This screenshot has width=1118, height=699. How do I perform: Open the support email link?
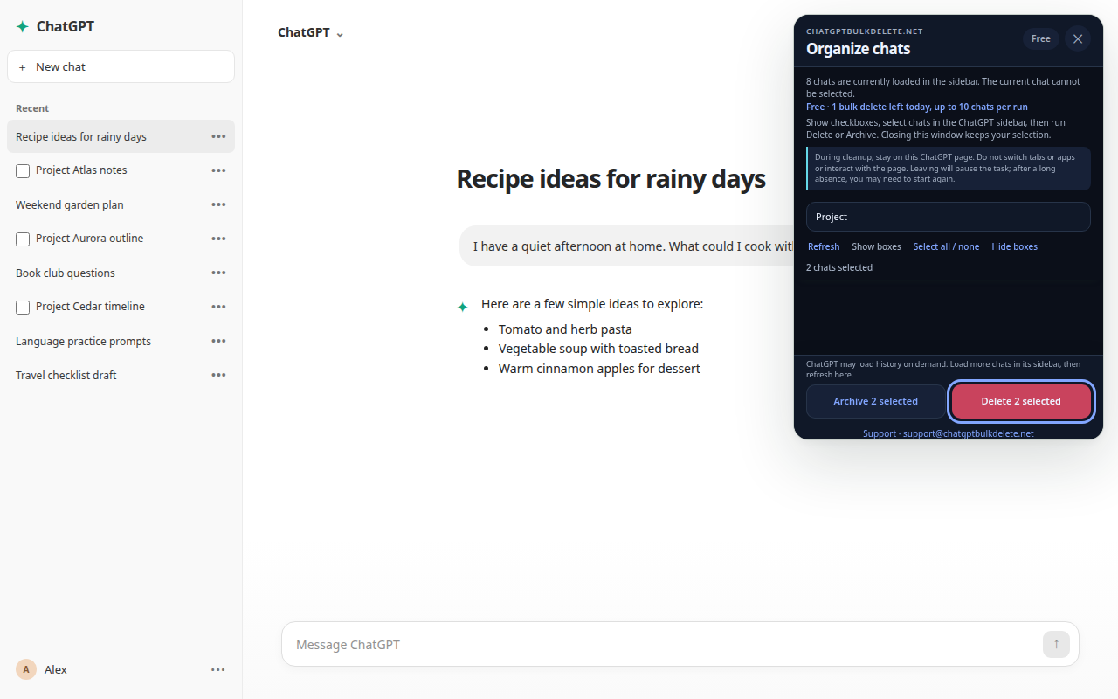pos(949,433)
